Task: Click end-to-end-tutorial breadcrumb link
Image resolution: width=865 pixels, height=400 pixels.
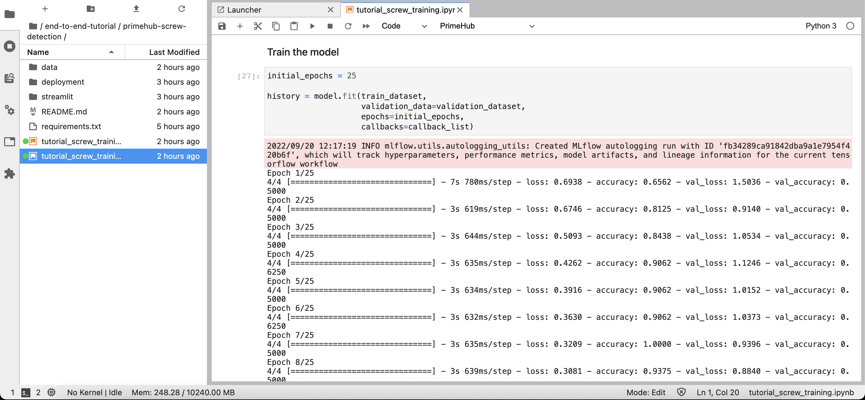Action: click(80, 26)
